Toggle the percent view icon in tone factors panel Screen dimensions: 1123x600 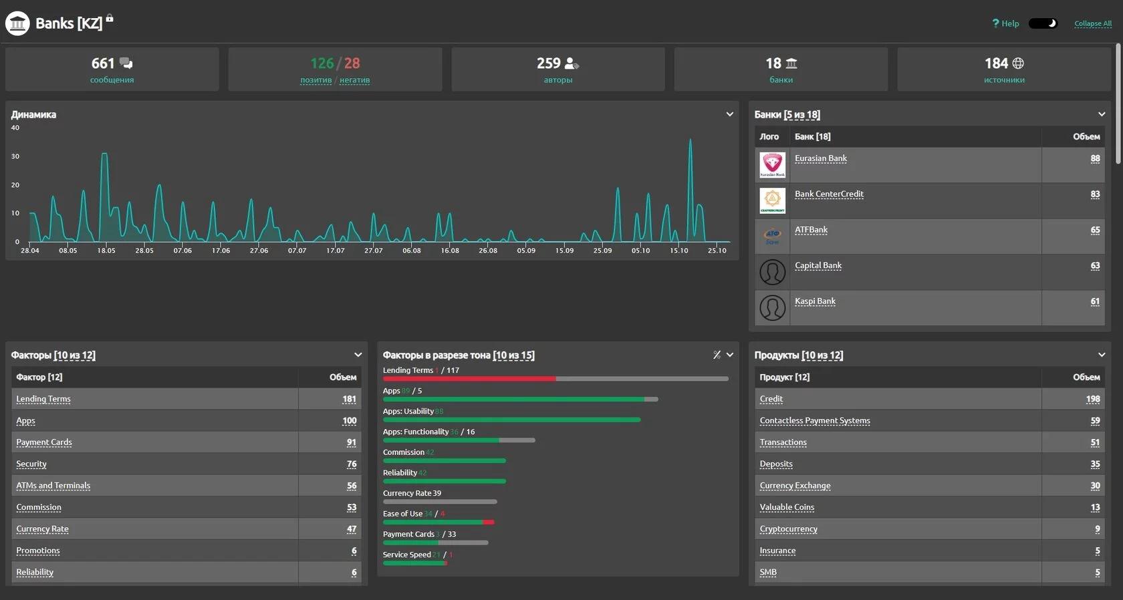click(x=717, y=355)
